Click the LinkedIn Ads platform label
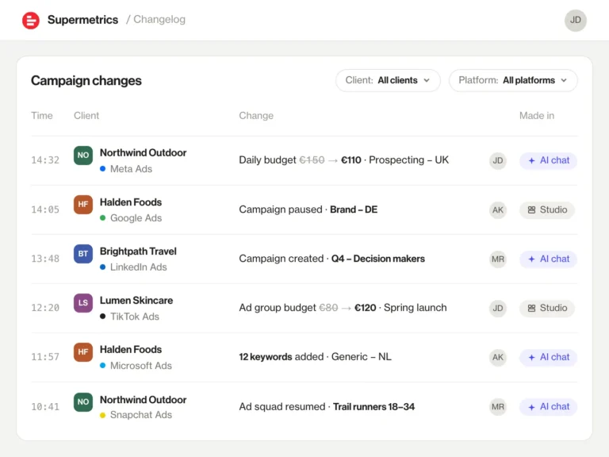 click(x=138, y=267)
